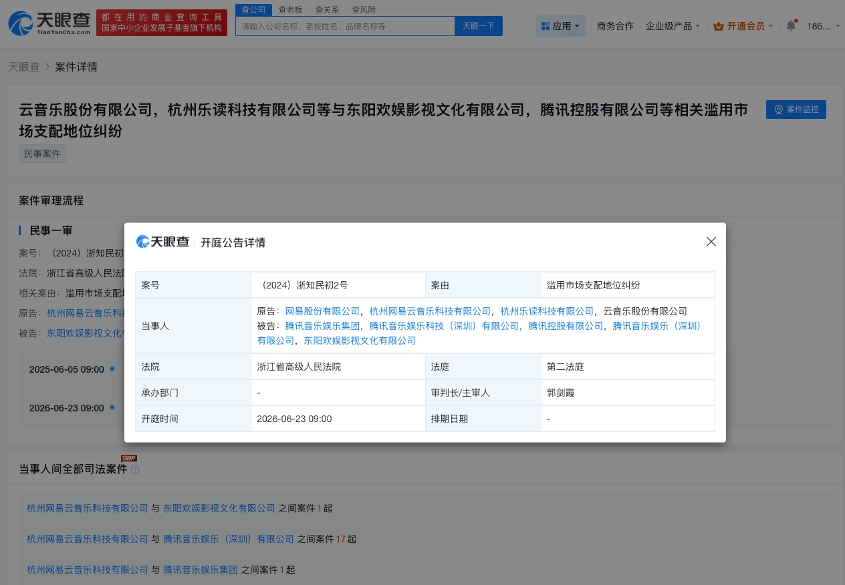Open 东阳欢娱影视文化有限公司 link in cases list
This screenshot has width=845, height=585.
[x=219, y=508]
